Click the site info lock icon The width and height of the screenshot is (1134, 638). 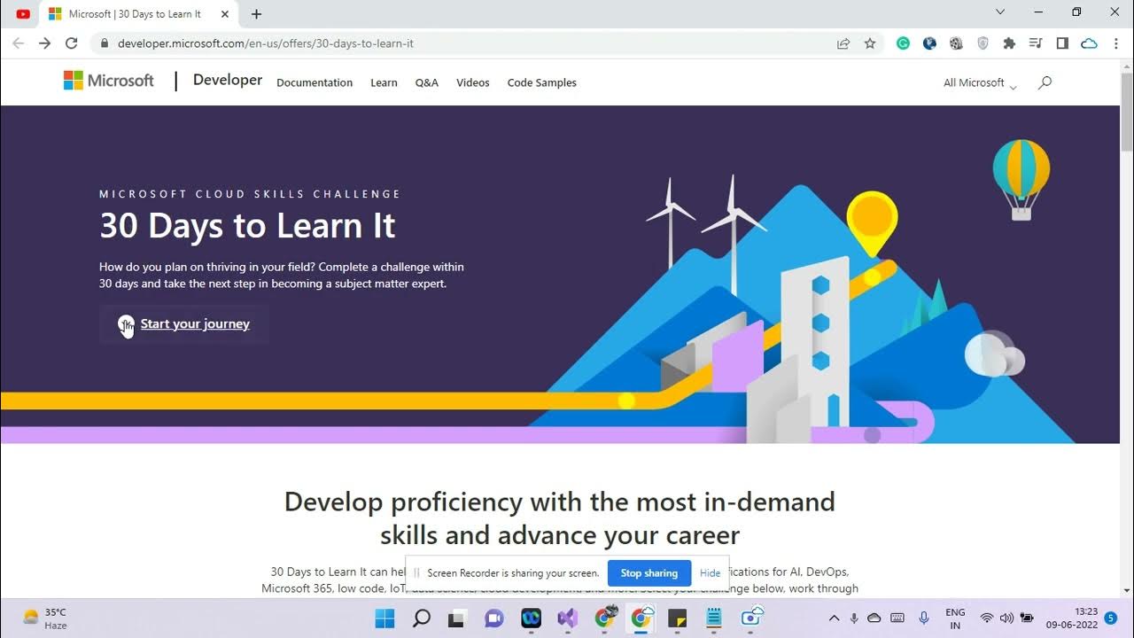click(104, 43)
